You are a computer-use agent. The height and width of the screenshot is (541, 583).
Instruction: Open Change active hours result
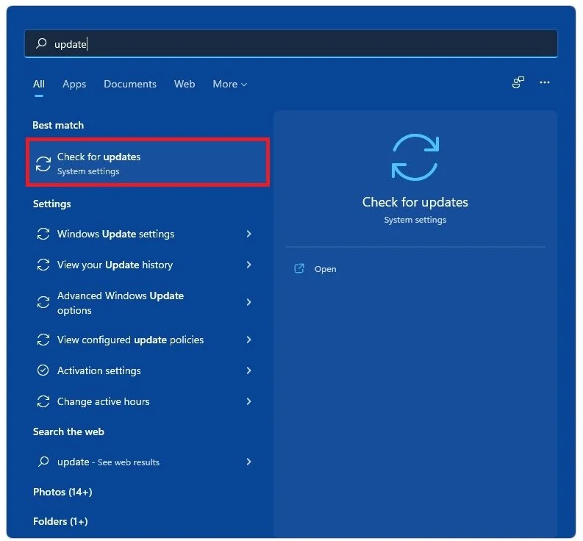coord(145,401)
